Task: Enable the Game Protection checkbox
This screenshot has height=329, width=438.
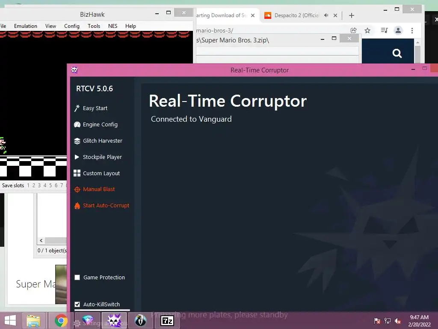Action: [x=77, y=278]
